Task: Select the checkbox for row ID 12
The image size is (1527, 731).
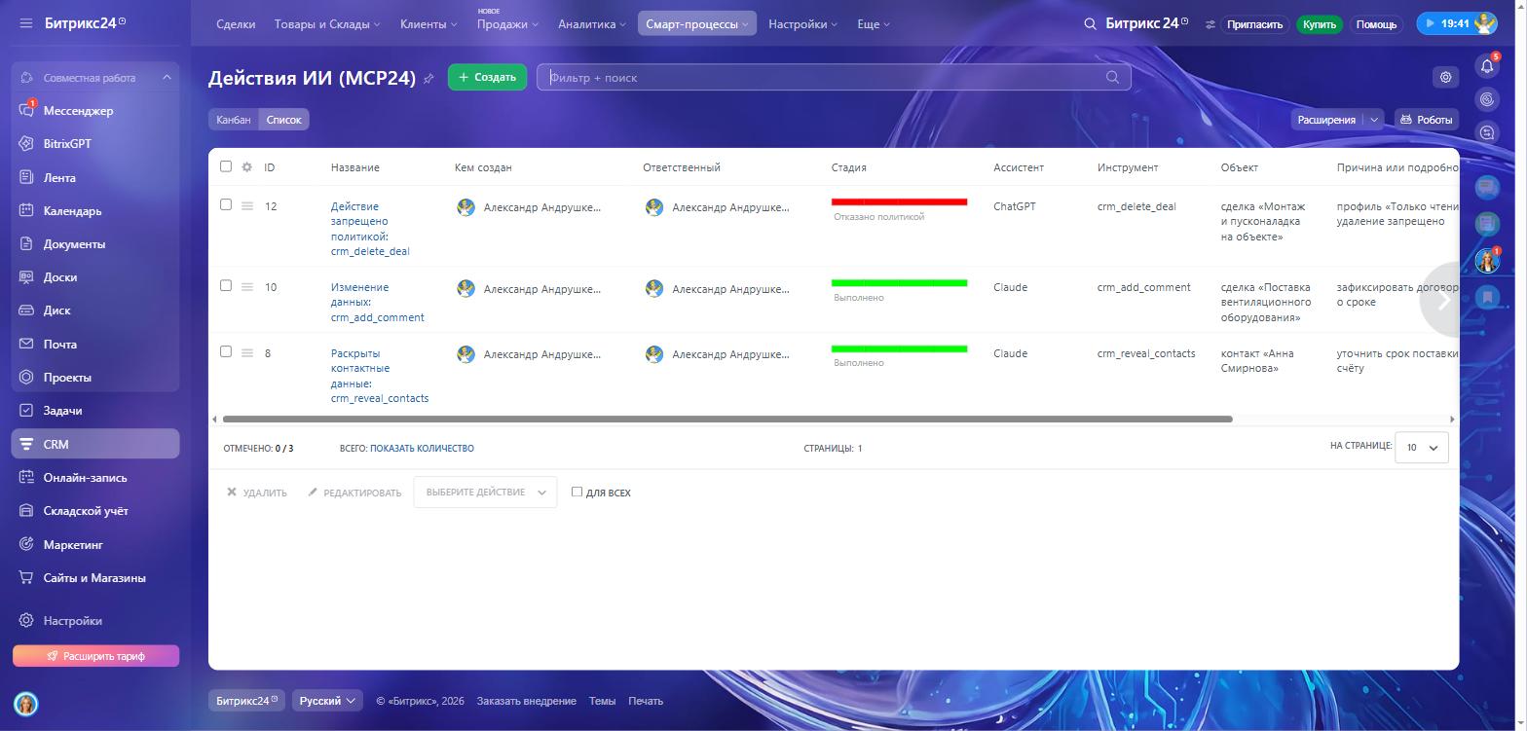Action: point(226,204)
